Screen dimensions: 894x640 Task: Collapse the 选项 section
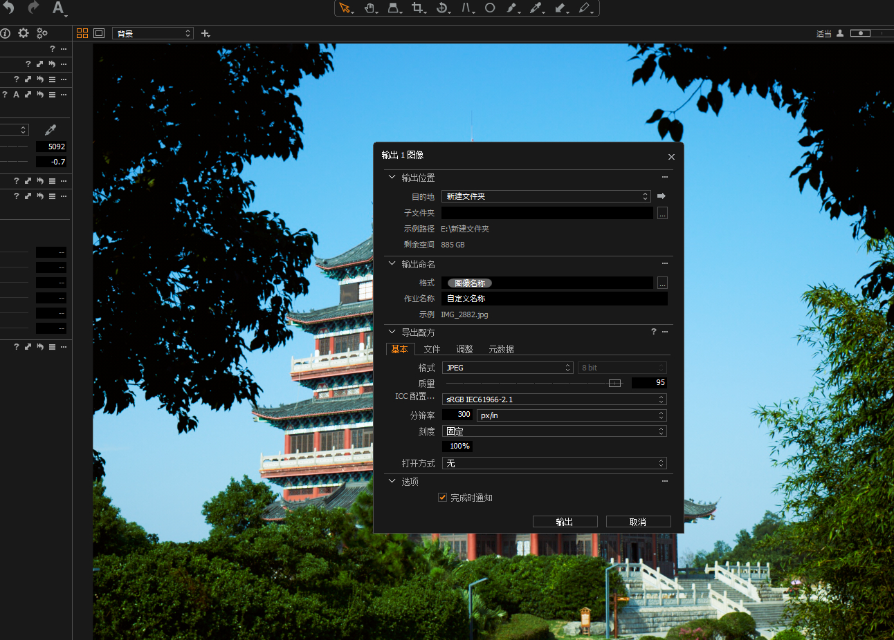[392, 481]
